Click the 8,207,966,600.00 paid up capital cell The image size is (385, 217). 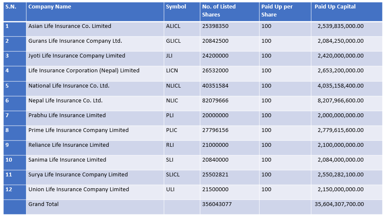340,101
